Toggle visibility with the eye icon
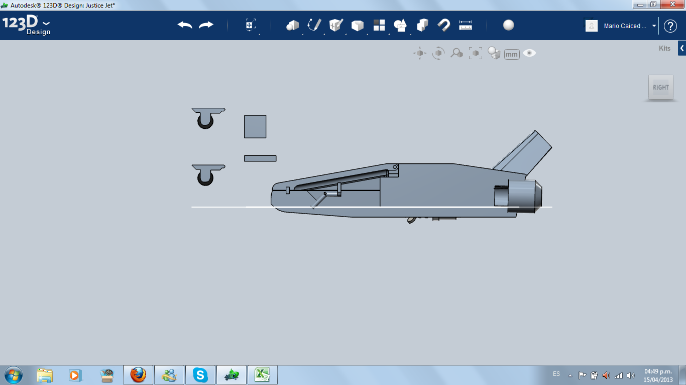 point(529,53)
